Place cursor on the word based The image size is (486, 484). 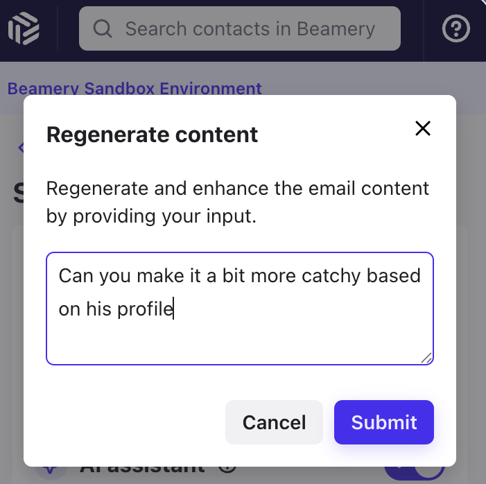click(x=394, y=276)
